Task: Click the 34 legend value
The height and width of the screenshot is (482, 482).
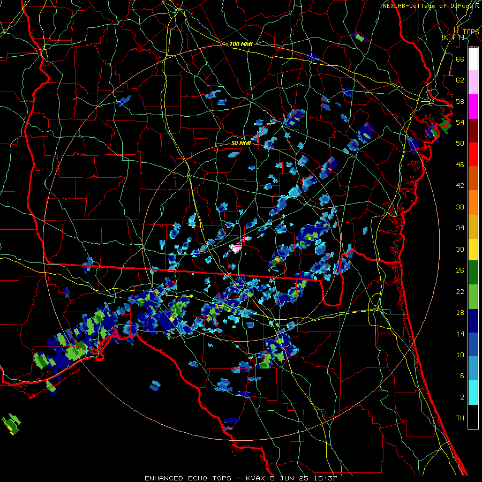Action: tap(460, 228)
